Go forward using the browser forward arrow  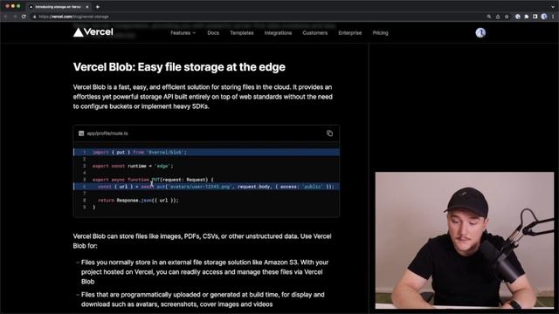tap(15, 17)
